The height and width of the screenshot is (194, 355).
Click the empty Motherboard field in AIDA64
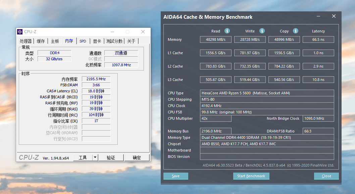[x=267, y=150]
